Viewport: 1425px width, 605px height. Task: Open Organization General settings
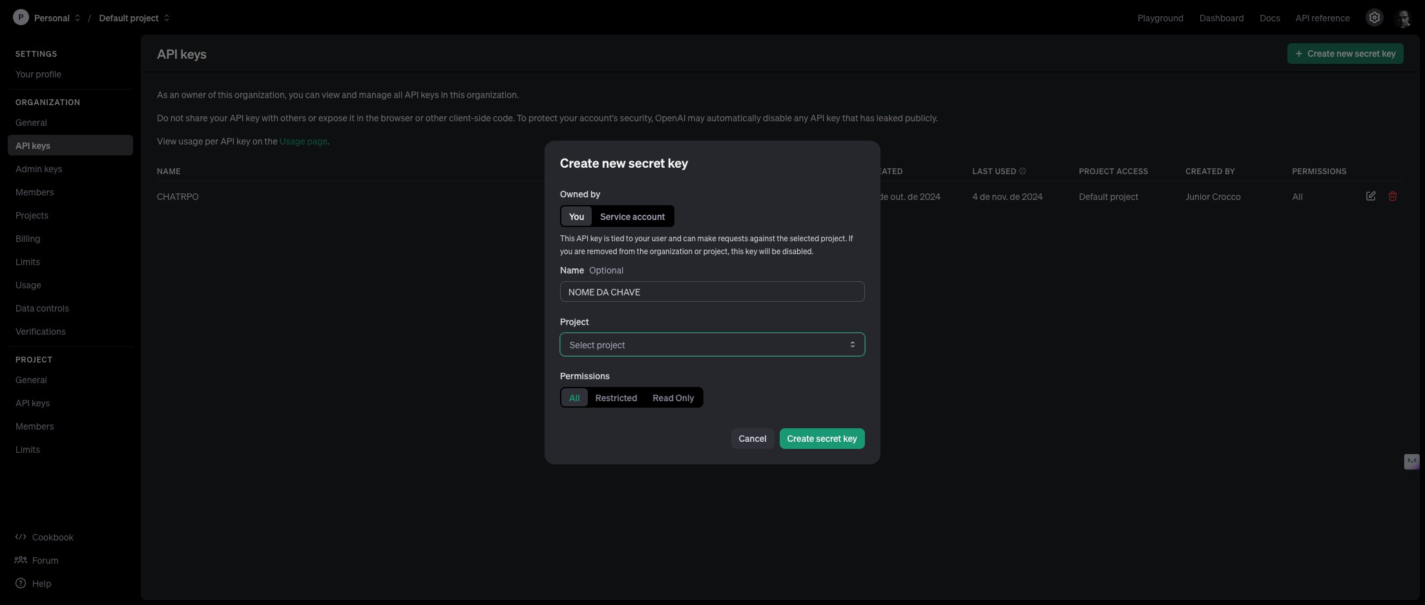[x=70, y=123]
